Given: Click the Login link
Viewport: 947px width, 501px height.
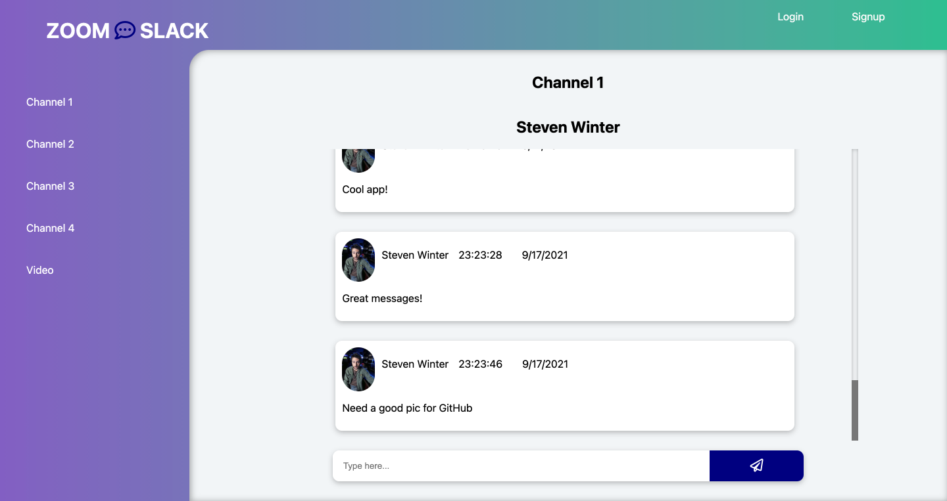Looking at the screenshot, I should point(790,17).
